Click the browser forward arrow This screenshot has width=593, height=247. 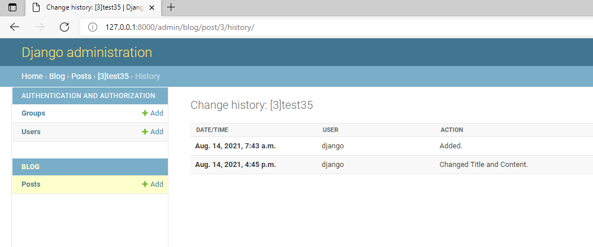(40, 27)
